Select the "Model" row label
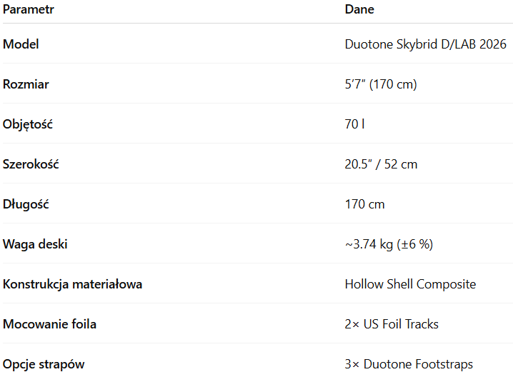 (x=21, y=44)
